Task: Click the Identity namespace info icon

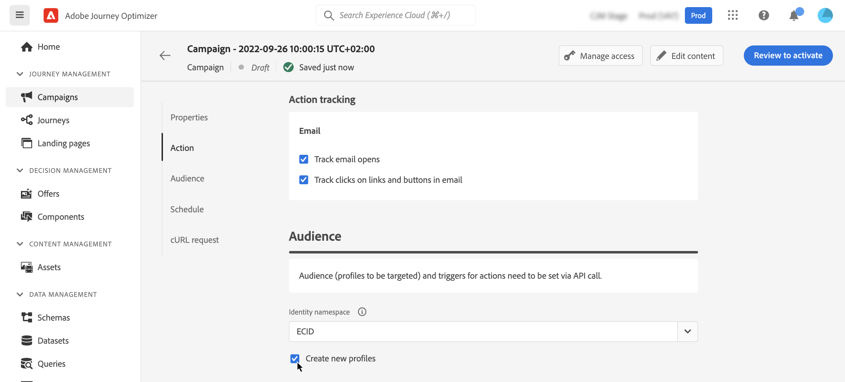Action: [x=362, y=312]
